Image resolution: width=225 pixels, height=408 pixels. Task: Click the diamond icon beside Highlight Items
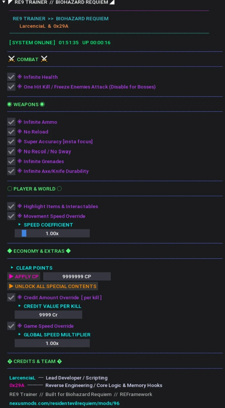tap(20, 206)
